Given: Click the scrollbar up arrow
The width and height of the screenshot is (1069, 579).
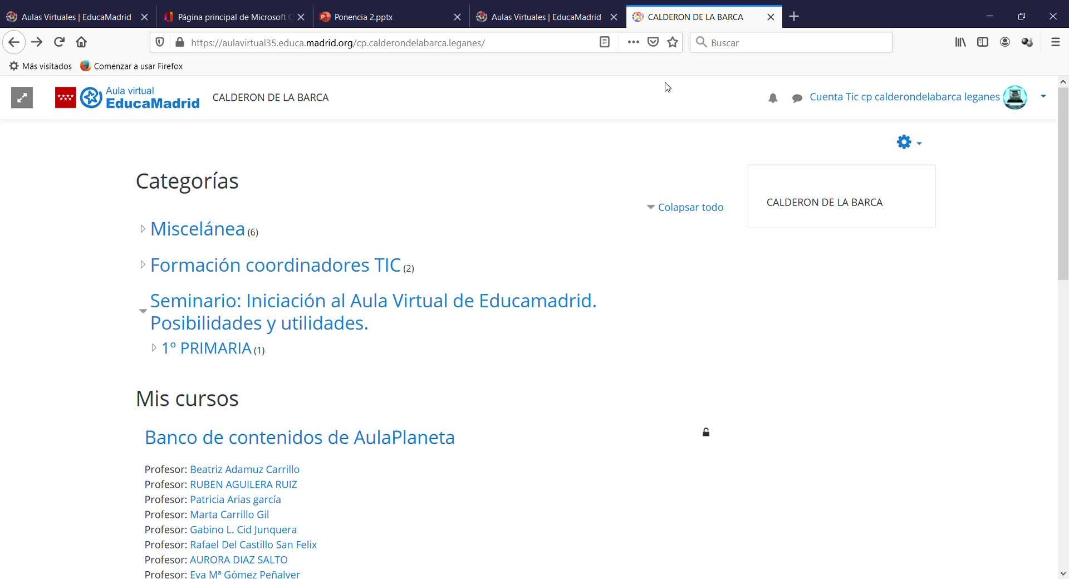Looking at the screenshot, I should tap(1063, 82).
